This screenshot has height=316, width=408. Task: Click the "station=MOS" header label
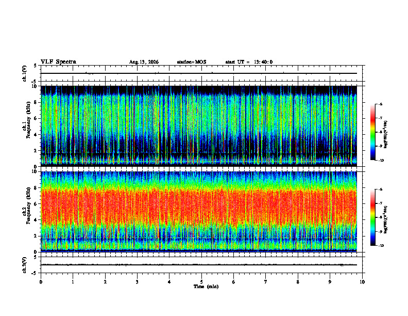pyautogui.click(x=192, y=62)
